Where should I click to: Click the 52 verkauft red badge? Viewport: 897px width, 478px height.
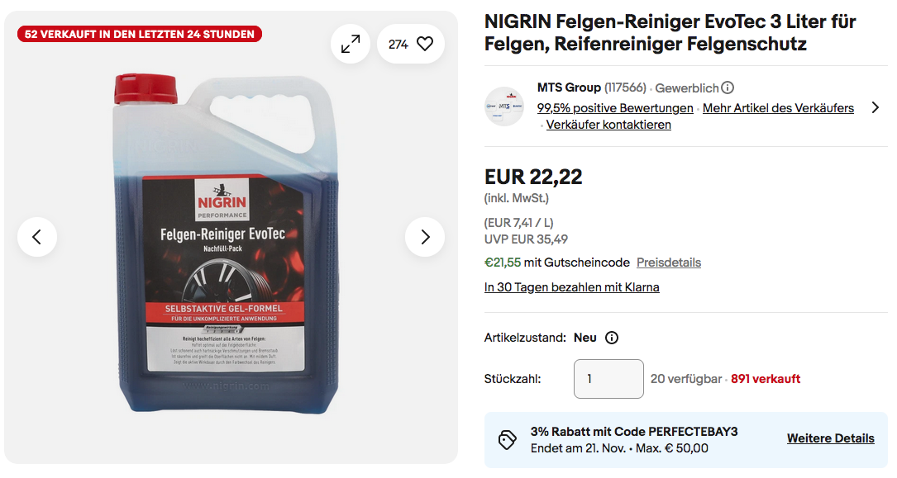(140, 35)
